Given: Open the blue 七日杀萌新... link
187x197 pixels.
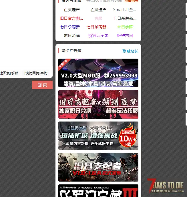Looking at the screenshot, I should tap(71, 27).
